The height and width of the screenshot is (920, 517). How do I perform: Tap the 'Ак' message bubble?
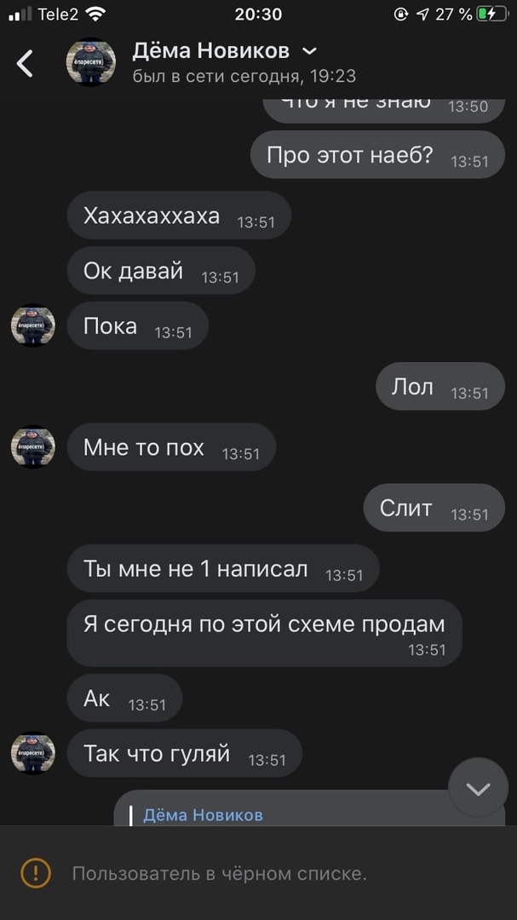tap(124, 699)
